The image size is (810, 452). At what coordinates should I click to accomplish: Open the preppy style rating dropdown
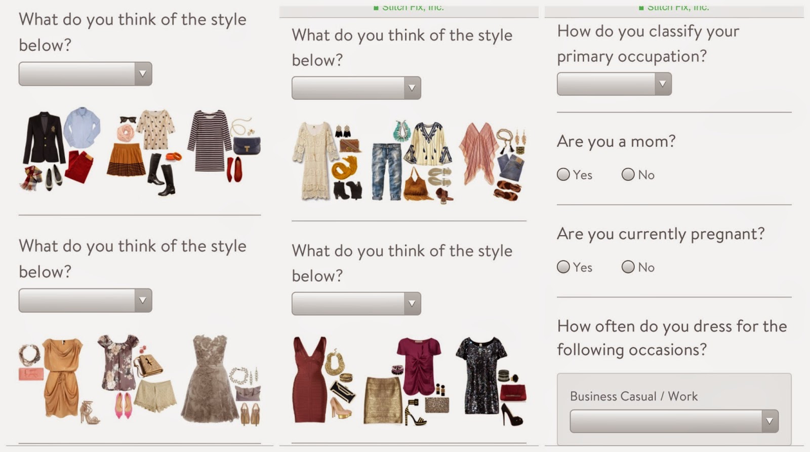coord(85,74)
